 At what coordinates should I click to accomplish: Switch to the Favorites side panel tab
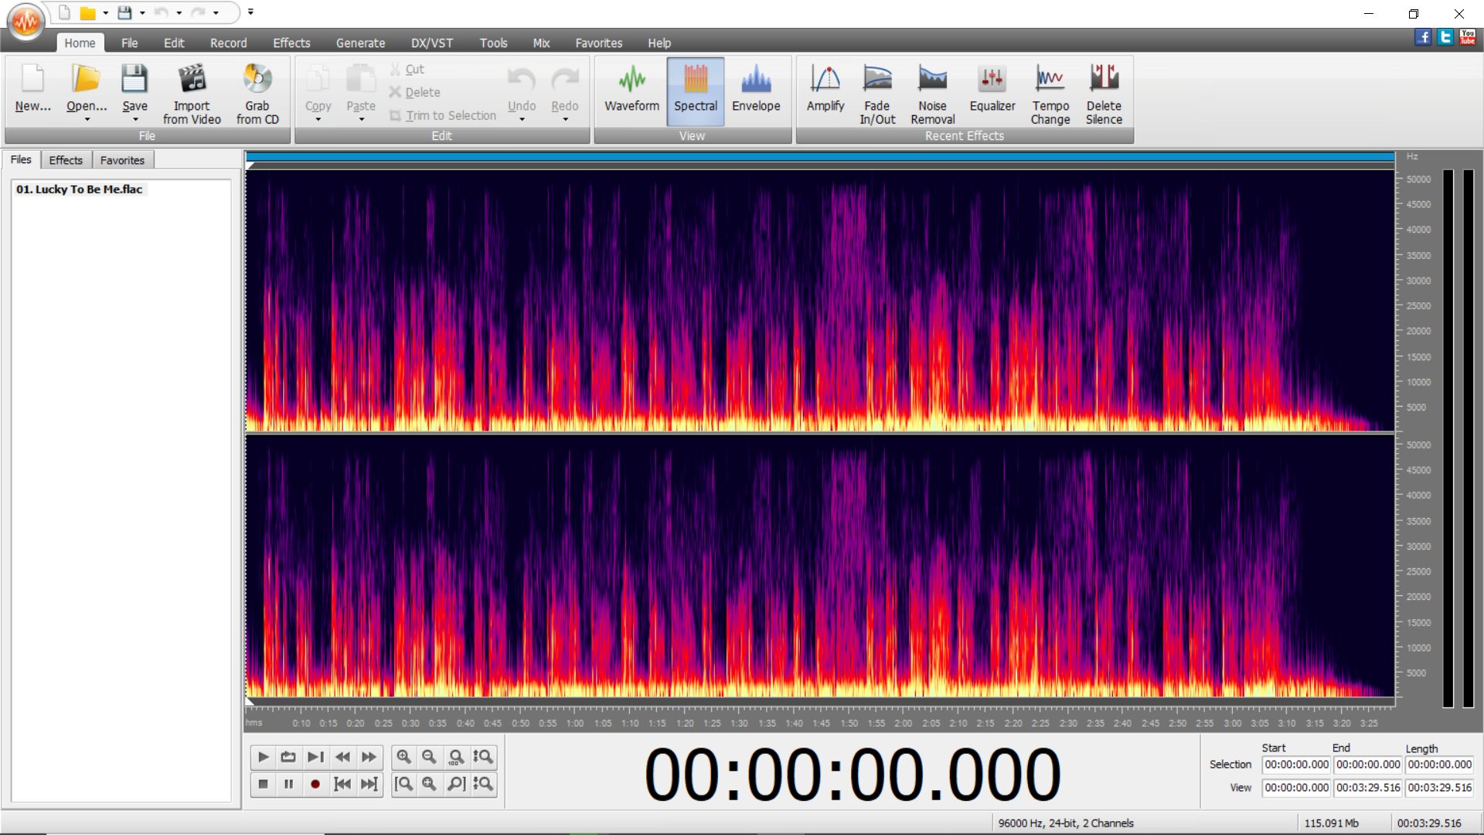click(x=122, y=160)
